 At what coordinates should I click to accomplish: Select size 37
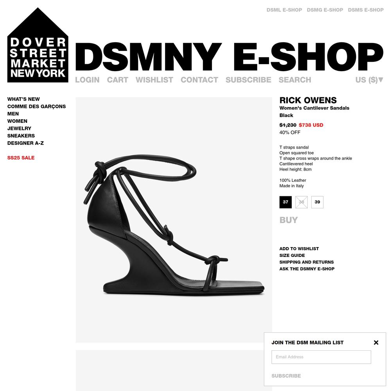(x=285, y=202)
